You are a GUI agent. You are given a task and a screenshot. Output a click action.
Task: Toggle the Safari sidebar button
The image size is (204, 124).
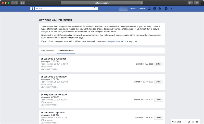click(22, 3)
